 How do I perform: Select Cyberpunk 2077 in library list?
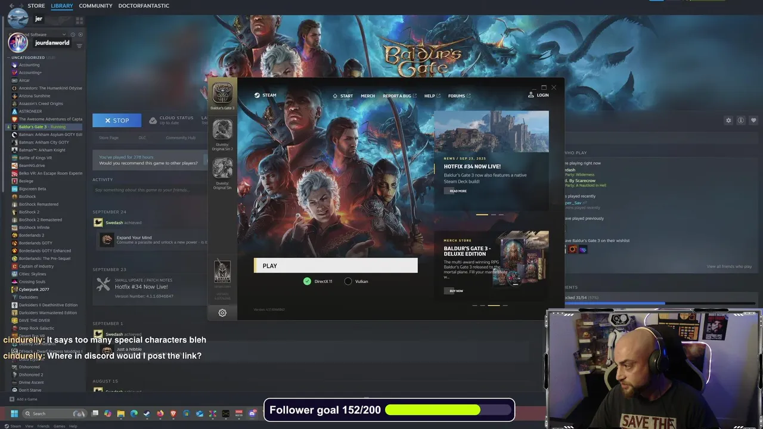pyautogui.click(x=34, y=290)
